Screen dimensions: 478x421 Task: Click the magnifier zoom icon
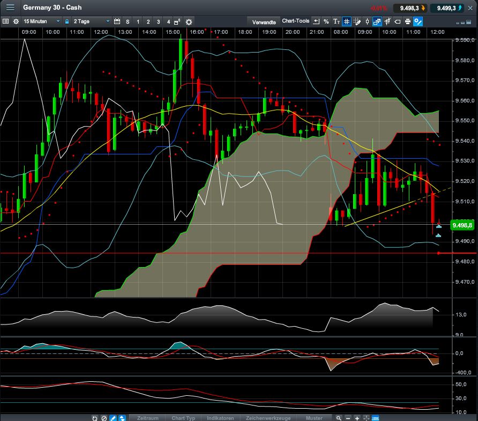(339, 418)
